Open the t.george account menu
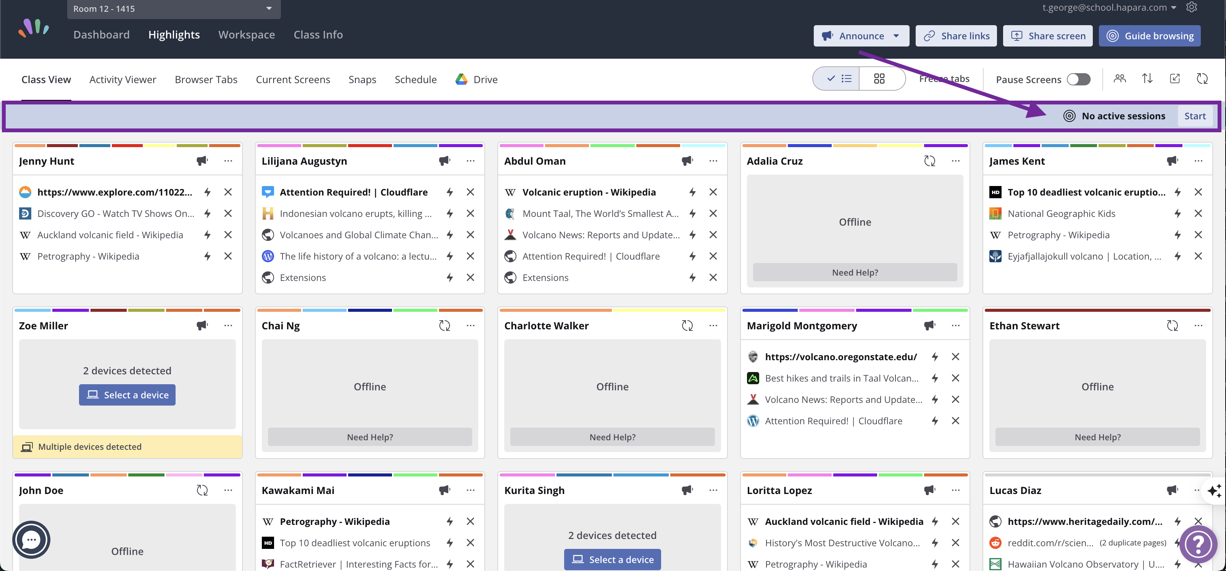The height and width of the screenshot is (571, 1226). tap(1109, 7)
